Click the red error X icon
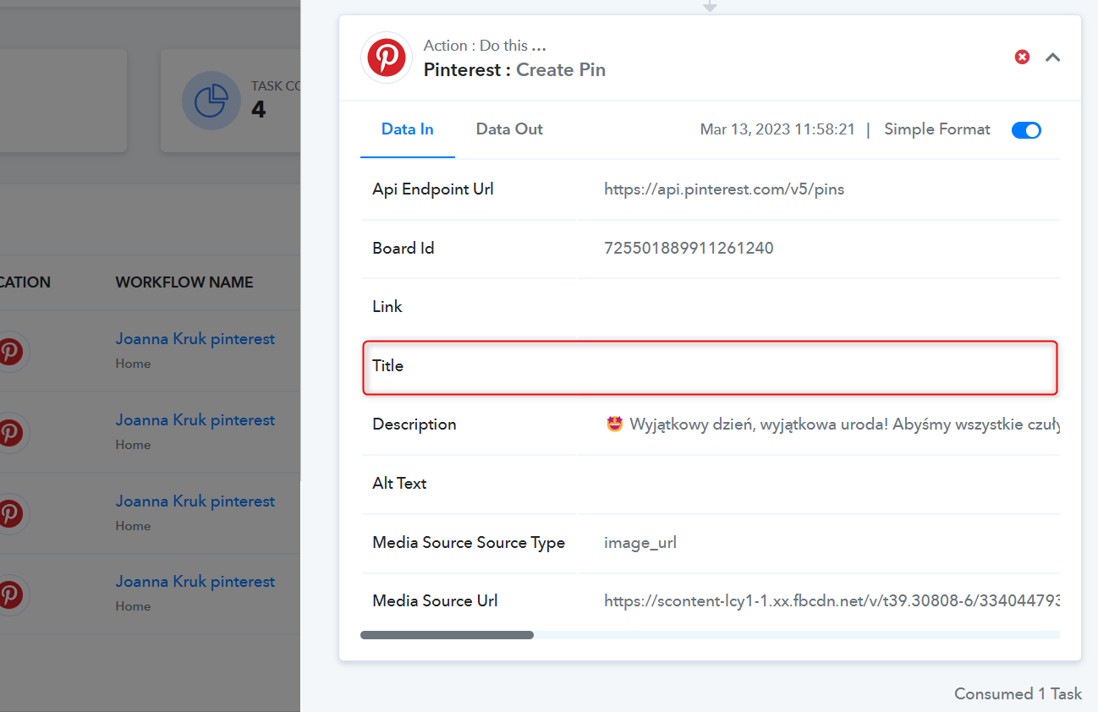The width and height of the screenshot is (1098, 712). 1022,58
